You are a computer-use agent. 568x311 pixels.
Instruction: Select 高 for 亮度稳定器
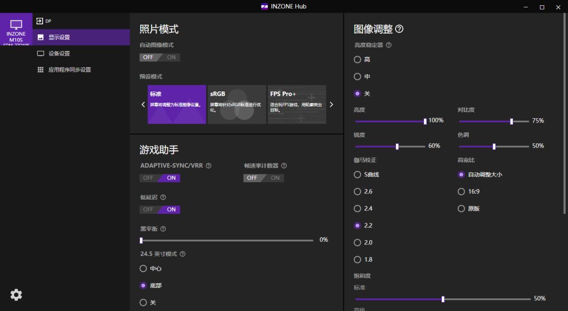click(358, 59)
